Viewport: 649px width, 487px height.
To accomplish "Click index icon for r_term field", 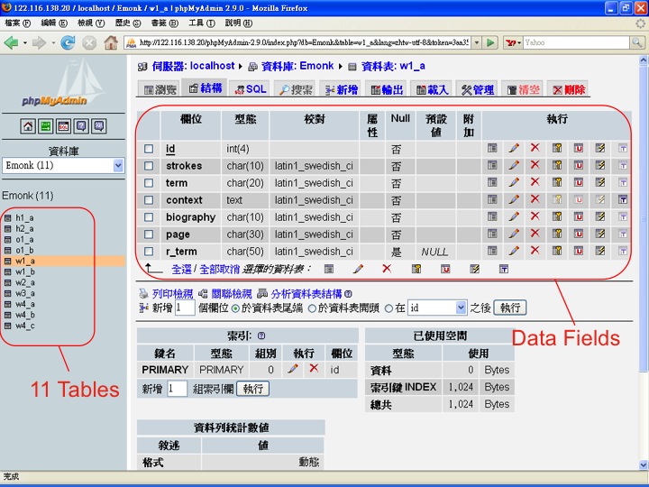I will click(600, 251).
